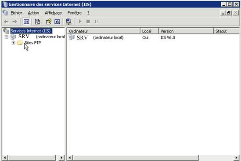241x161 pixels.
Task: Sort by the Ordinateur column header
Action: 104,31
